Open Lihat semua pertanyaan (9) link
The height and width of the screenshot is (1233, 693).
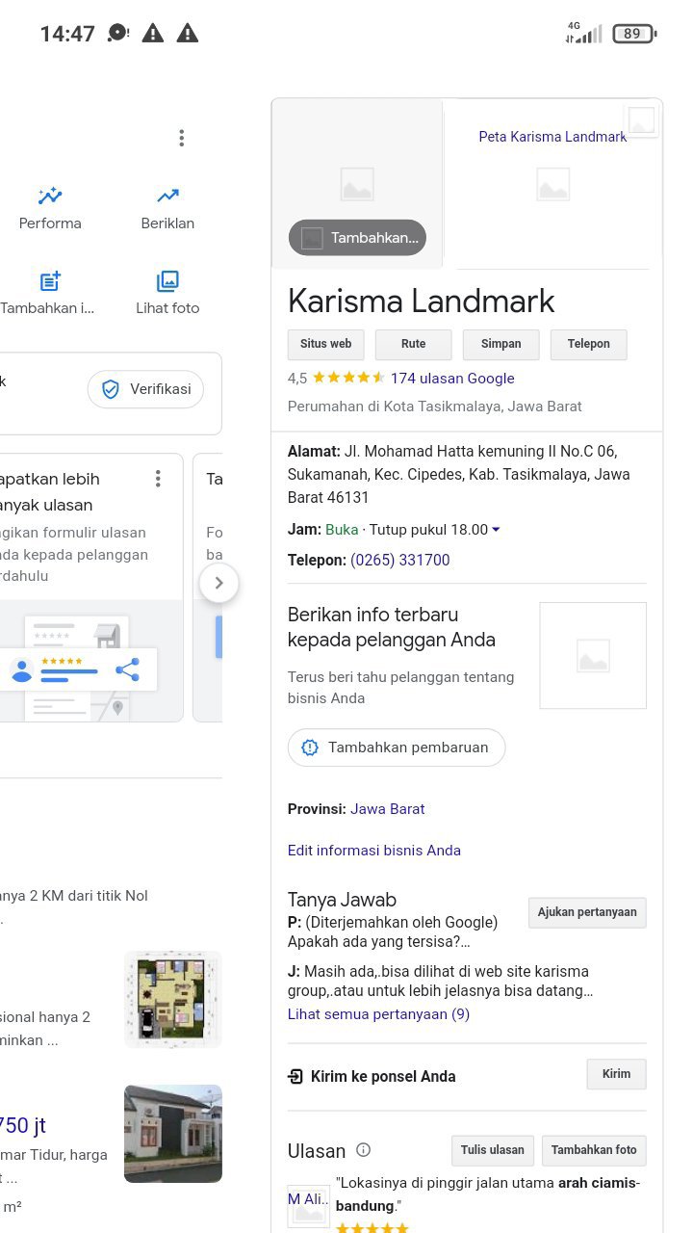coord(378,1014)
